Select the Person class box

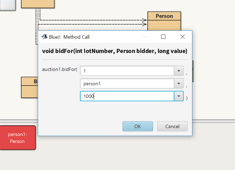[164, 21]
